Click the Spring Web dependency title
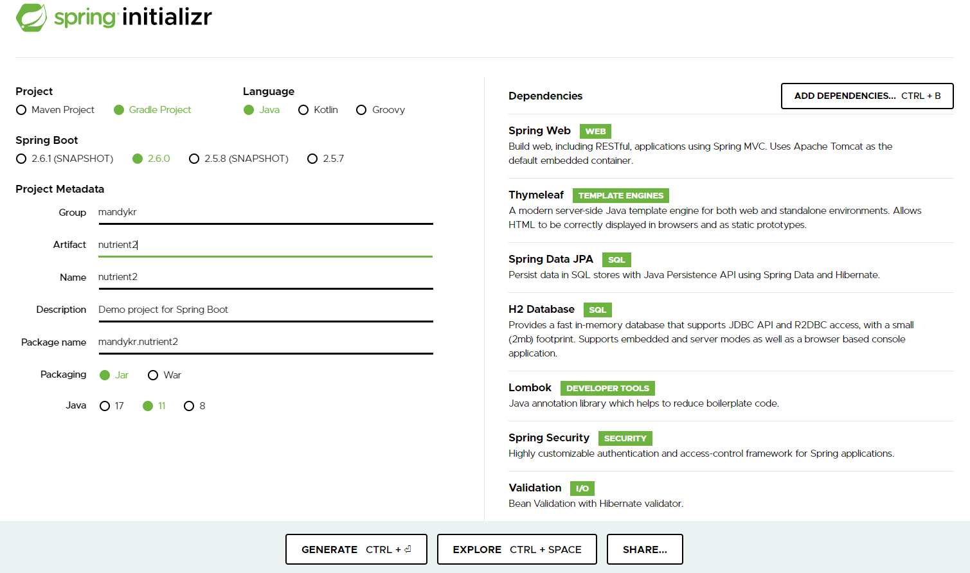Image resolution: width=970 pixels, height=573 pixels. pos(539,130)
